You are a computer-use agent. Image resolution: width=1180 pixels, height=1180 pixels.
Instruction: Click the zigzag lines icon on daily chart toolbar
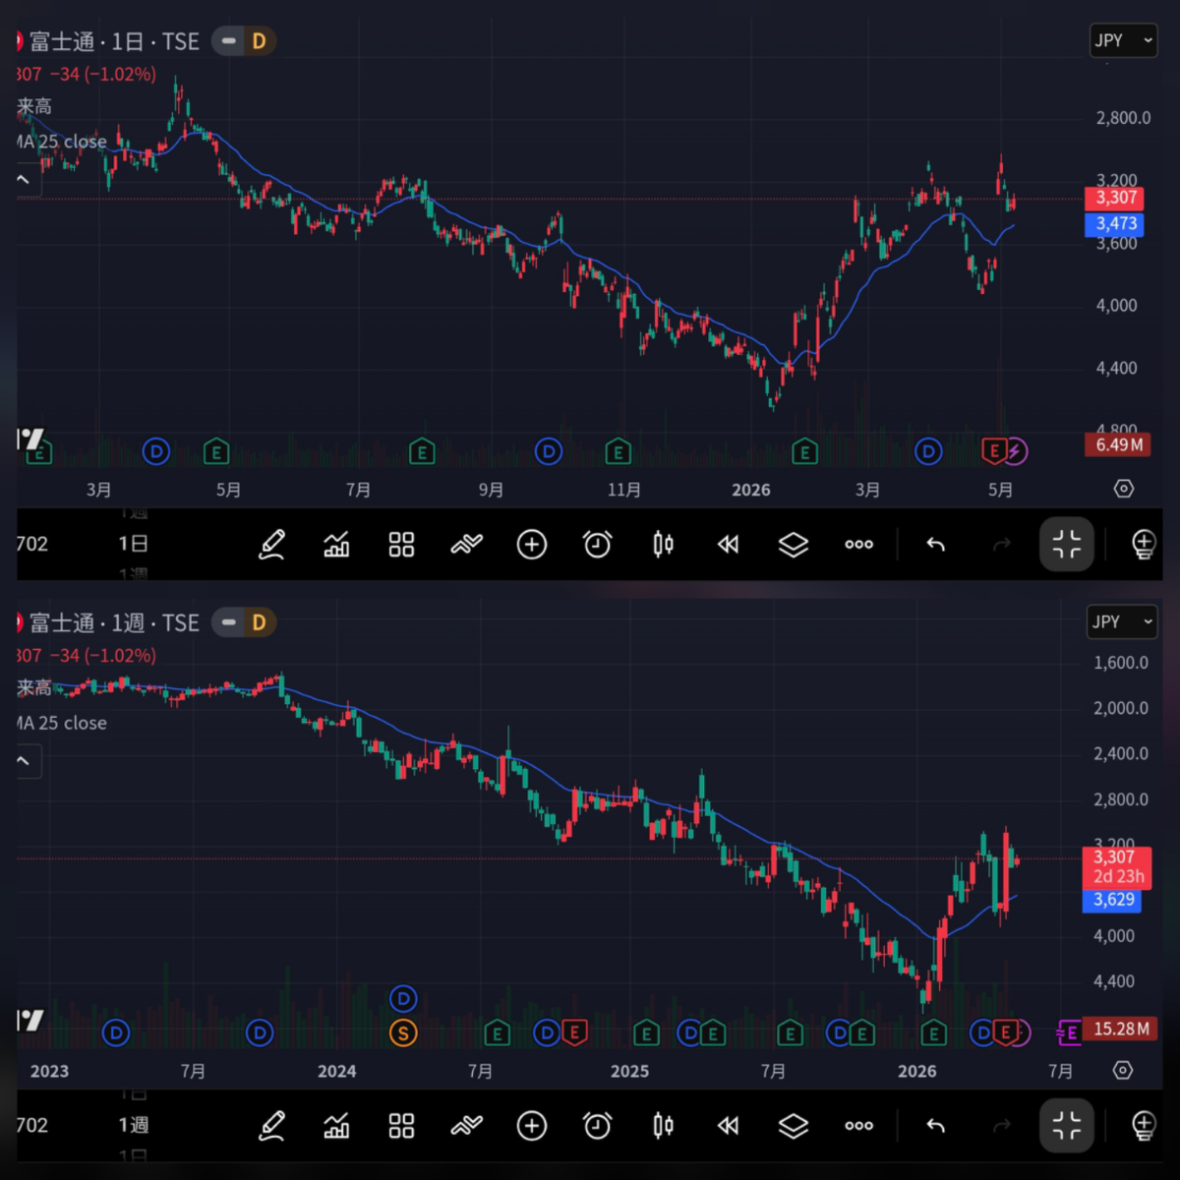click(x=466, y=544)
